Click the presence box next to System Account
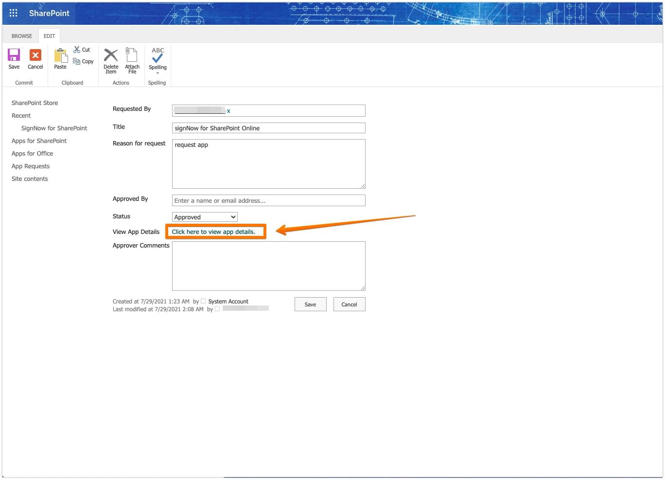Image resolution: width=665 pixels, height=480 pixels. point(203,302)
